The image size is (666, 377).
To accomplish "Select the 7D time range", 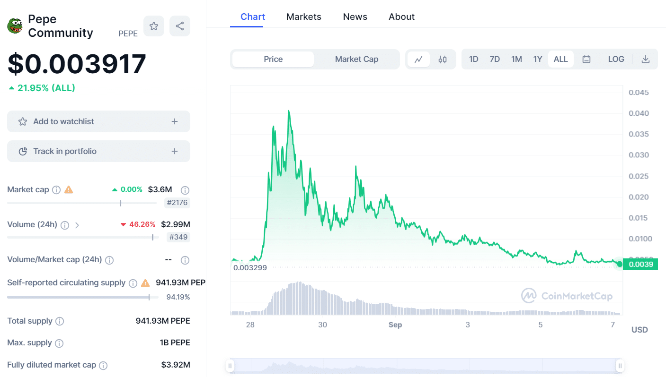I will 495,59.
